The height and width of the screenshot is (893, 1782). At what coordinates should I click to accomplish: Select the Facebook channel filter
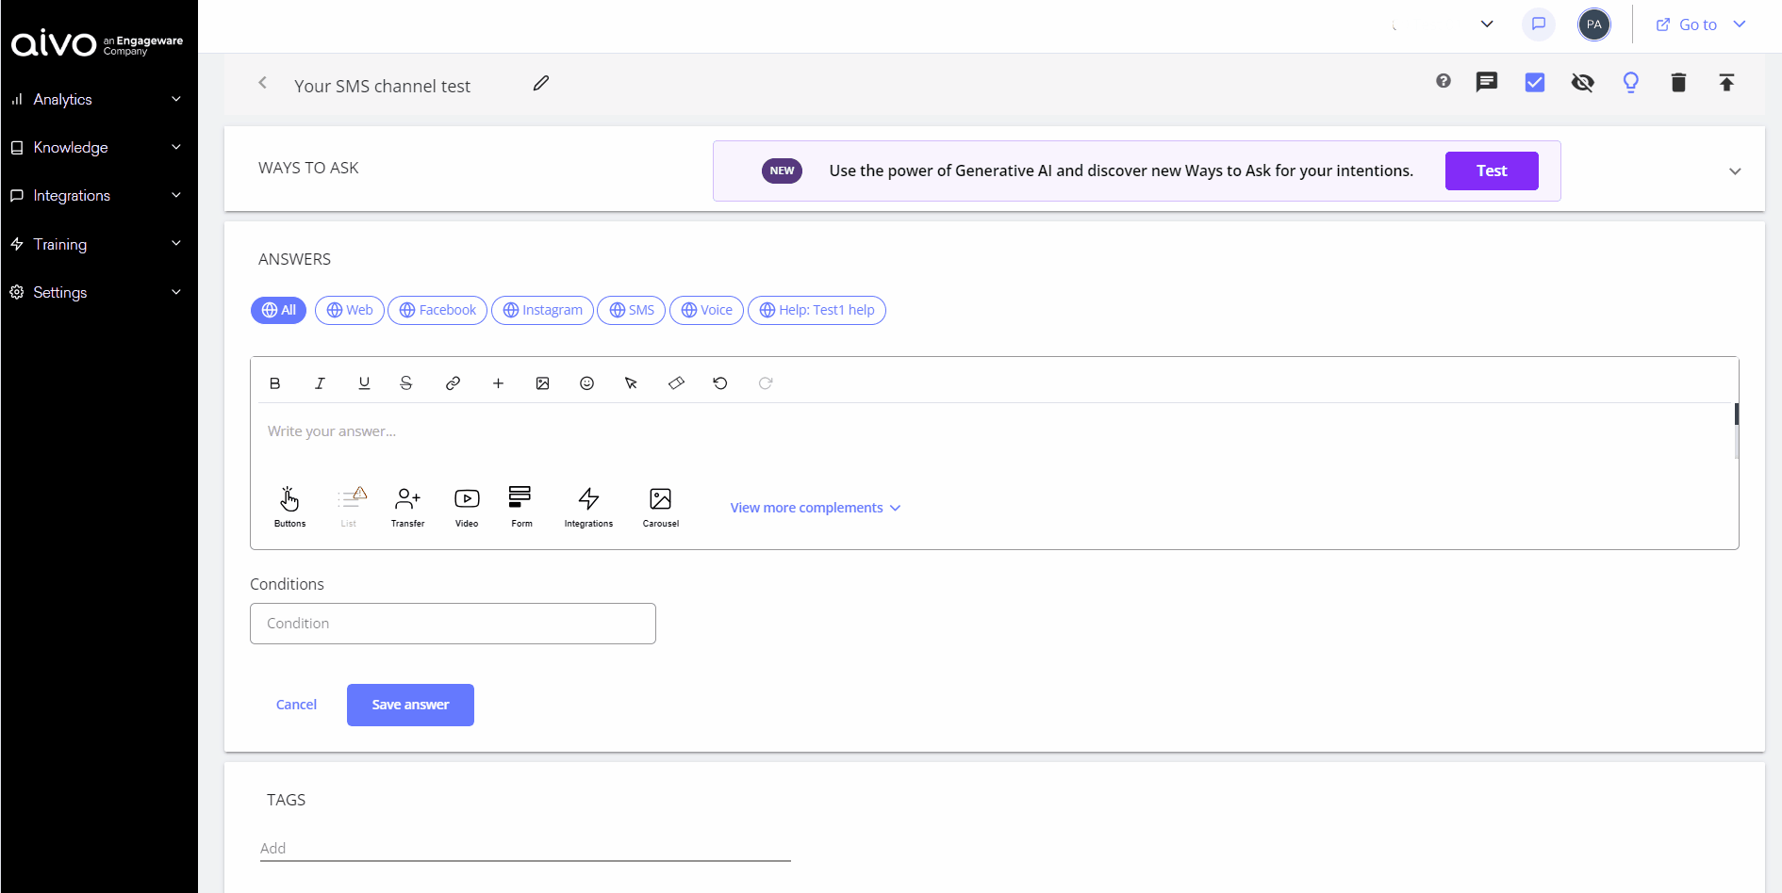[437, 310]
